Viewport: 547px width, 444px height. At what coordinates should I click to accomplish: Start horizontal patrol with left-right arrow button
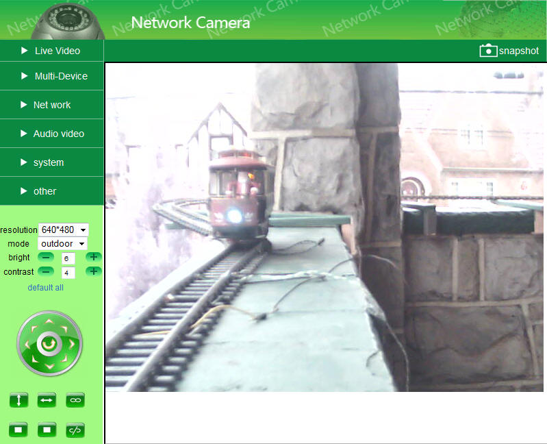coord(47,401)
